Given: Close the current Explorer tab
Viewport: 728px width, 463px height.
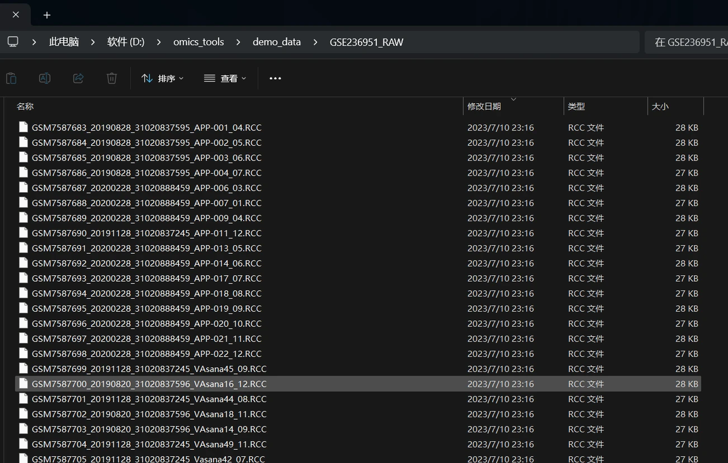Looking at the screenshot, I should [x=16, y=15].
